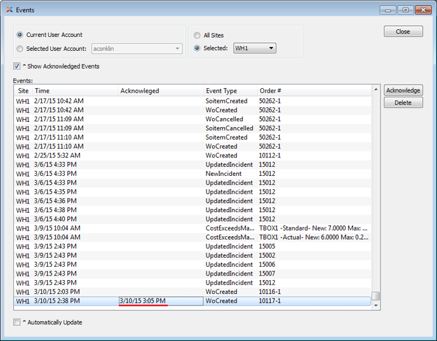Click the xTuple app icon in title bar

(x=9, y=10)
